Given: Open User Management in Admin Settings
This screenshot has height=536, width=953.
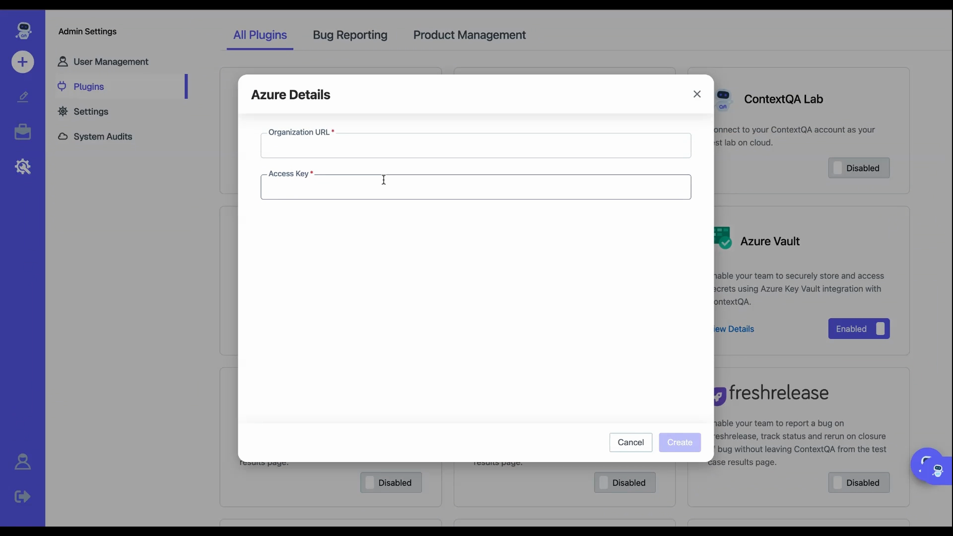Looking at the screenshot, I should 111,62.
